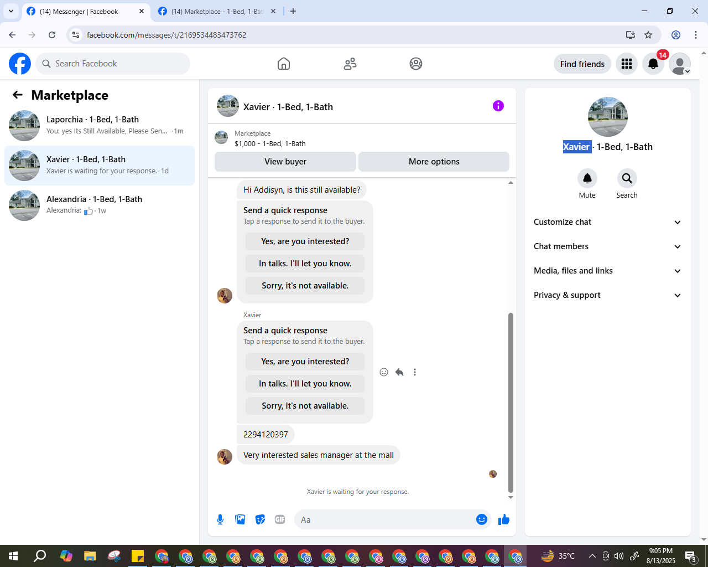The height and width of the screenshot is (567, 708).
Task: Send a thumbs-up like
Action: pyautogui.click(x=504, y=519)
